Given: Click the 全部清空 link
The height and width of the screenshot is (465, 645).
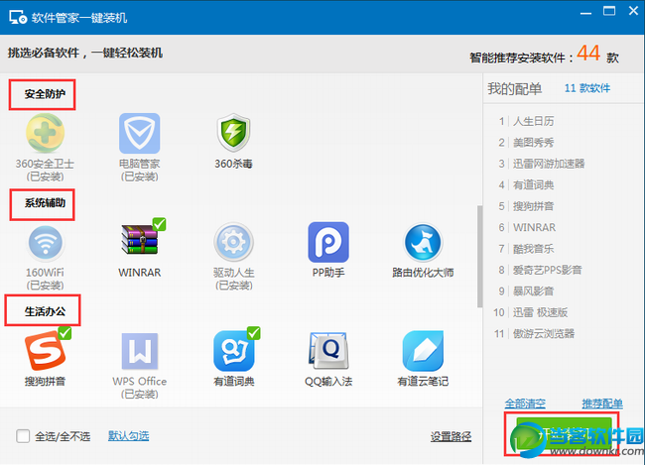Looking at the screenshot, I should (525, 404).
